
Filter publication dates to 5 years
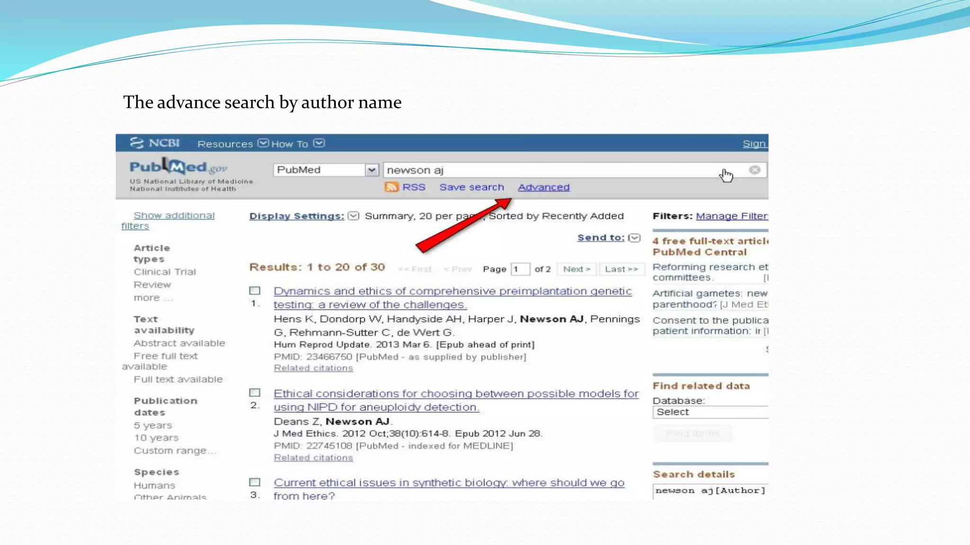click(153, 425)
